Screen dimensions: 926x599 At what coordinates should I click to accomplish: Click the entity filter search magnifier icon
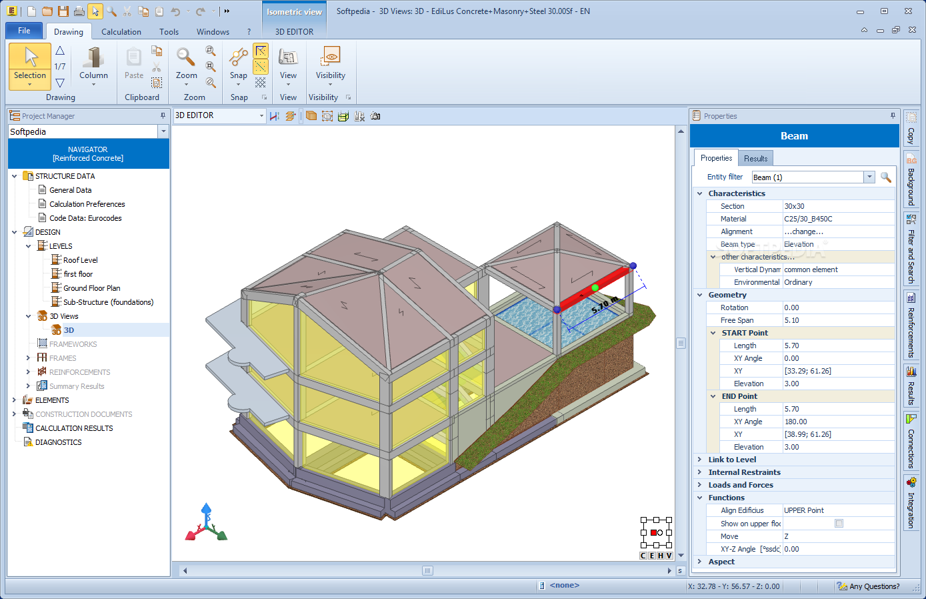[x=886, y=177]
